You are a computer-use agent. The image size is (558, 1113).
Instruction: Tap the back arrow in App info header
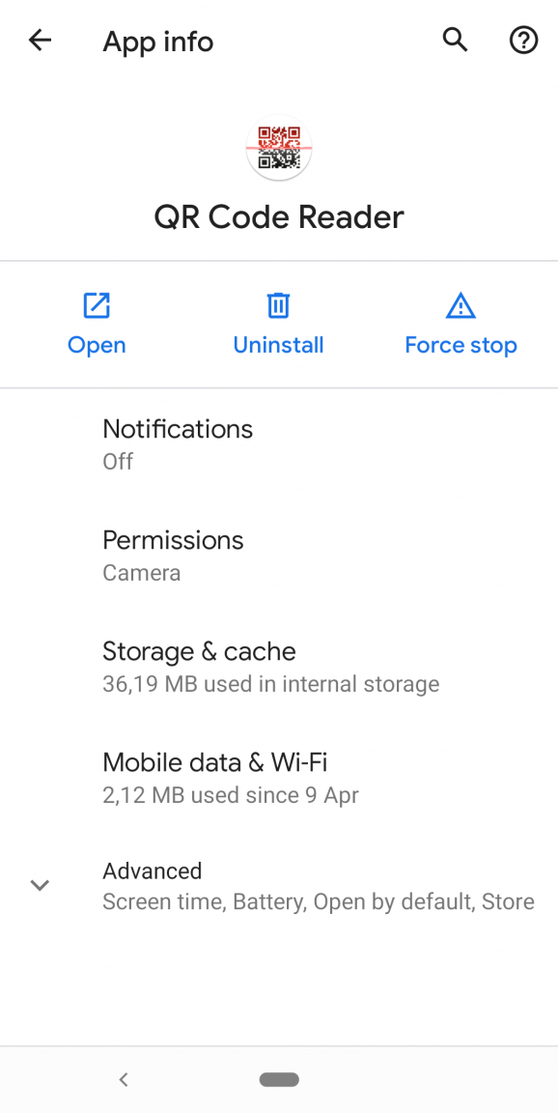[40, 41]
